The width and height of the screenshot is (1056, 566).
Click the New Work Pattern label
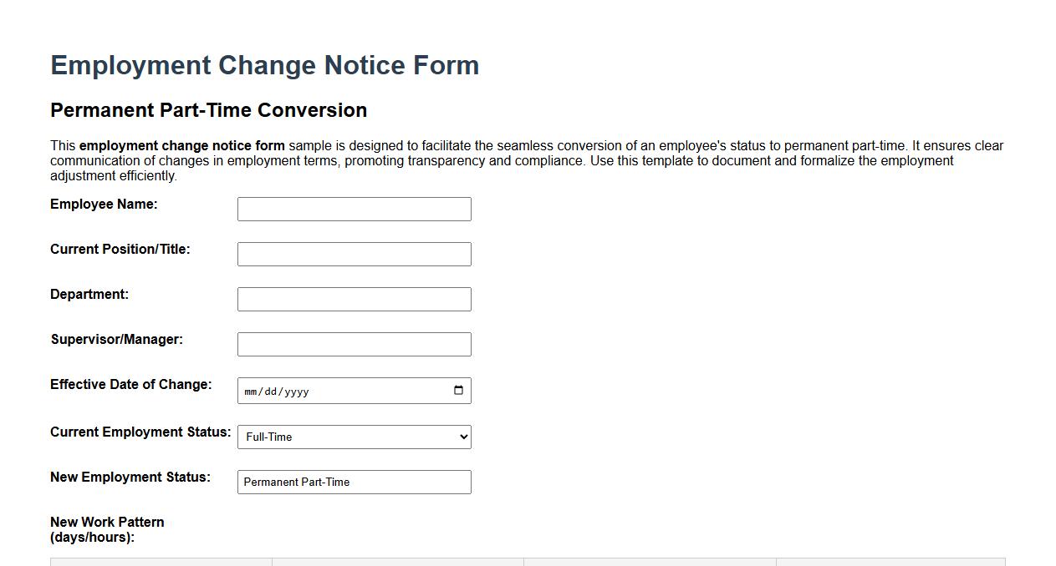tap(107, 529)
